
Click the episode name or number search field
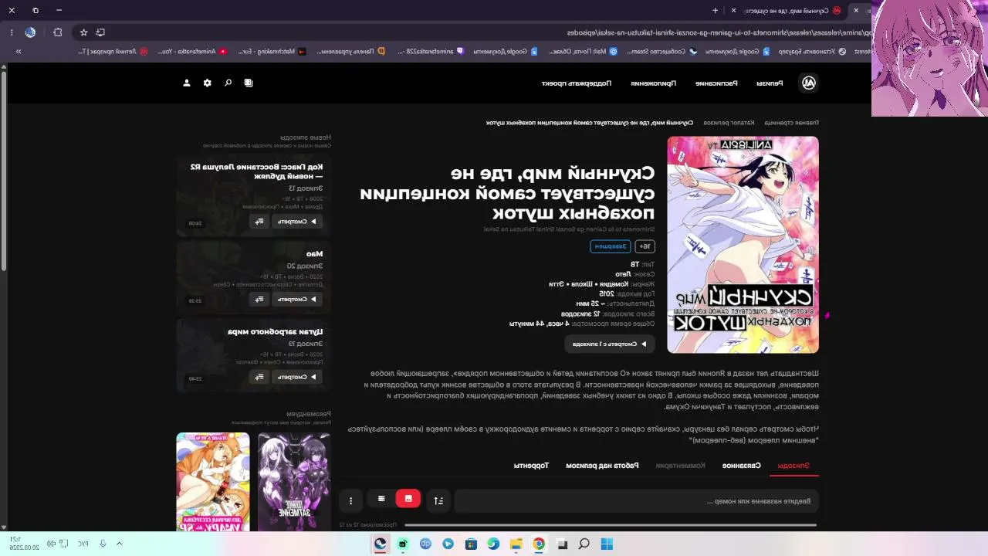(x=636, y=501)
